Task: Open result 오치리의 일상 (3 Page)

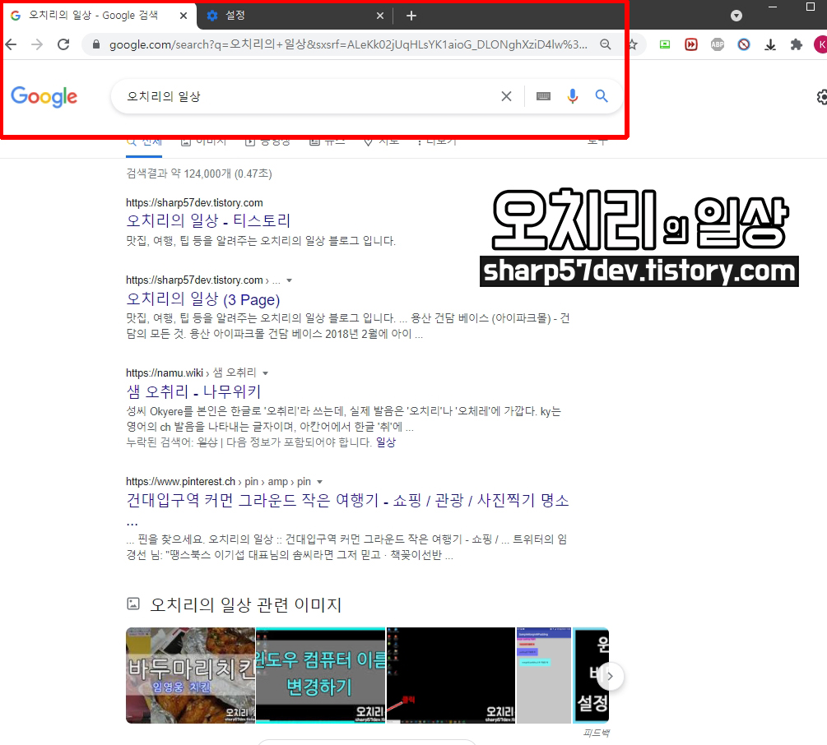Action: tap(203, 298)
